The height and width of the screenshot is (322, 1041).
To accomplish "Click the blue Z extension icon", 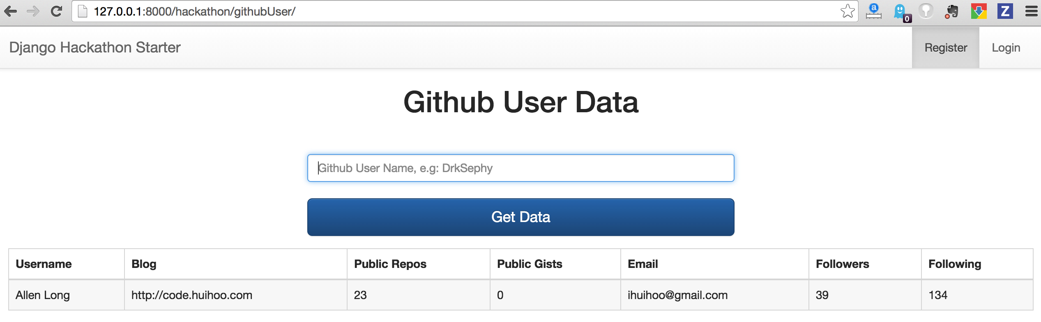I will click(x=1005, y=11).
